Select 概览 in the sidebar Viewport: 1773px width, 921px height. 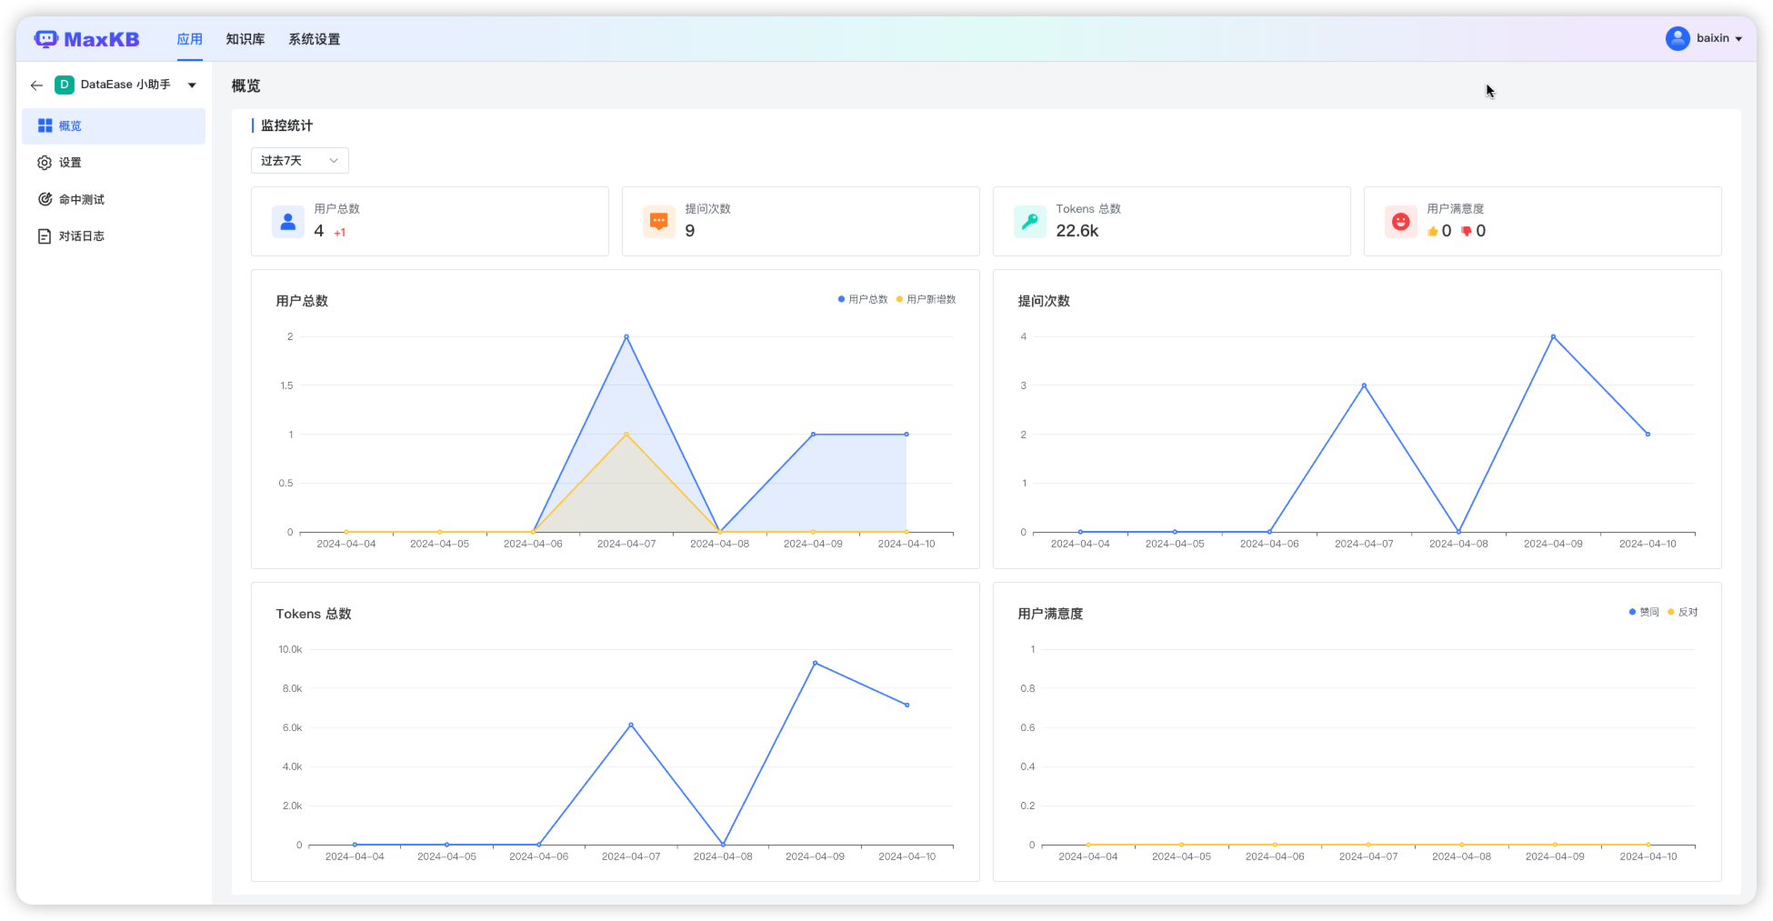coord(114,126)
